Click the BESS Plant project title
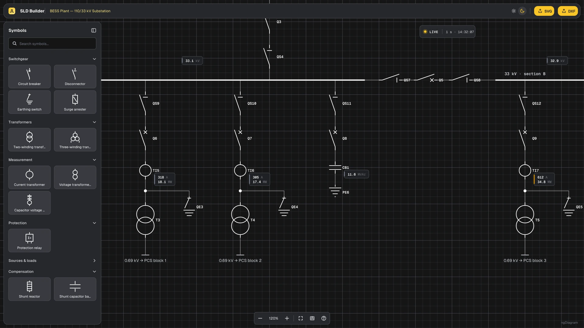The height and width of the screenshot is (328, 584). tap(80, 11)
